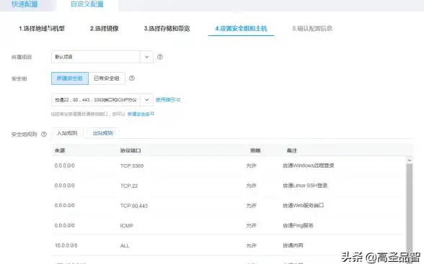Select step 4.设置安全组和主机

(x=241, y=28)
